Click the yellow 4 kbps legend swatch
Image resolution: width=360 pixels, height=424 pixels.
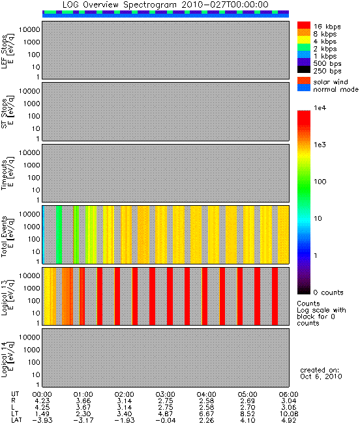point(304,40)
